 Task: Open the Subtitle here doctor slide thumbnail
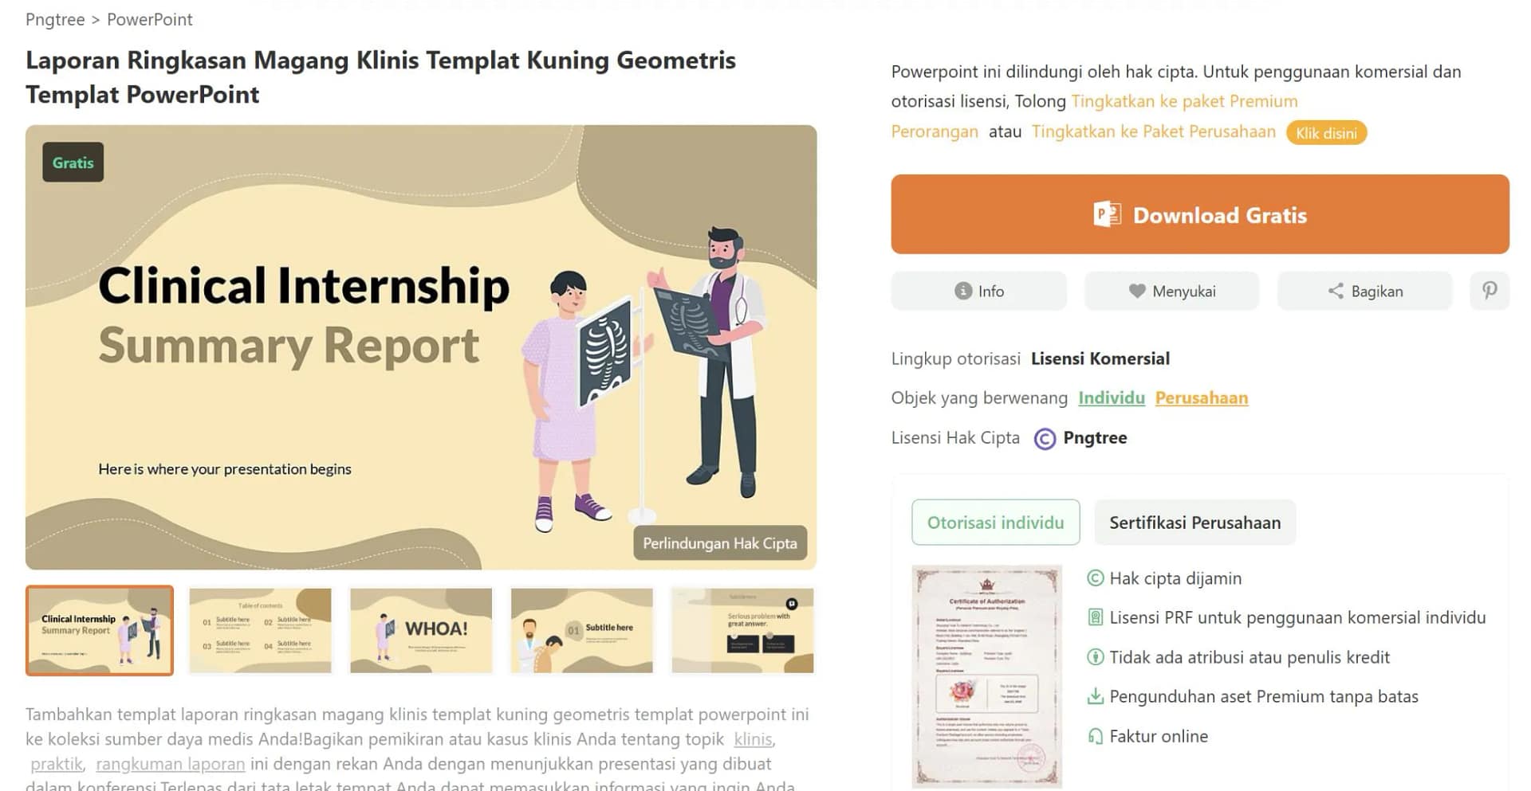[582, 630]
